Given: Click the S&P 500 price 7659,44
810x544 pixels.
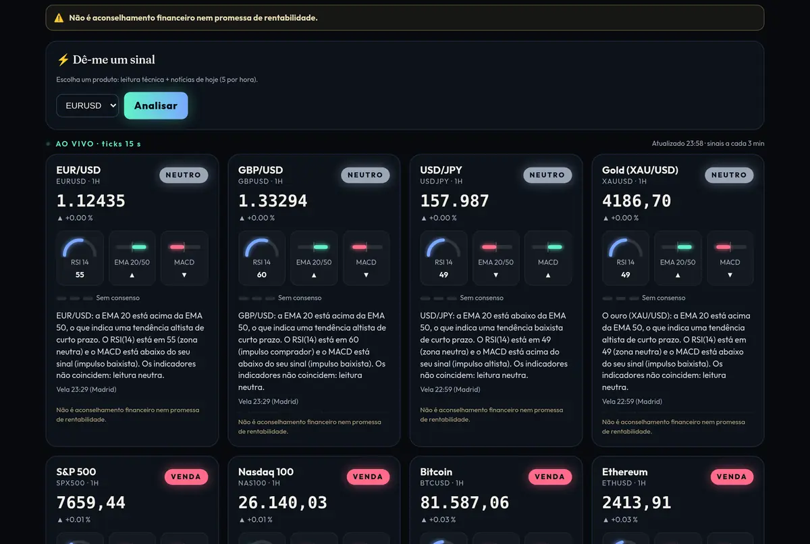Looking at the screenshot, I should pos(91,503).
